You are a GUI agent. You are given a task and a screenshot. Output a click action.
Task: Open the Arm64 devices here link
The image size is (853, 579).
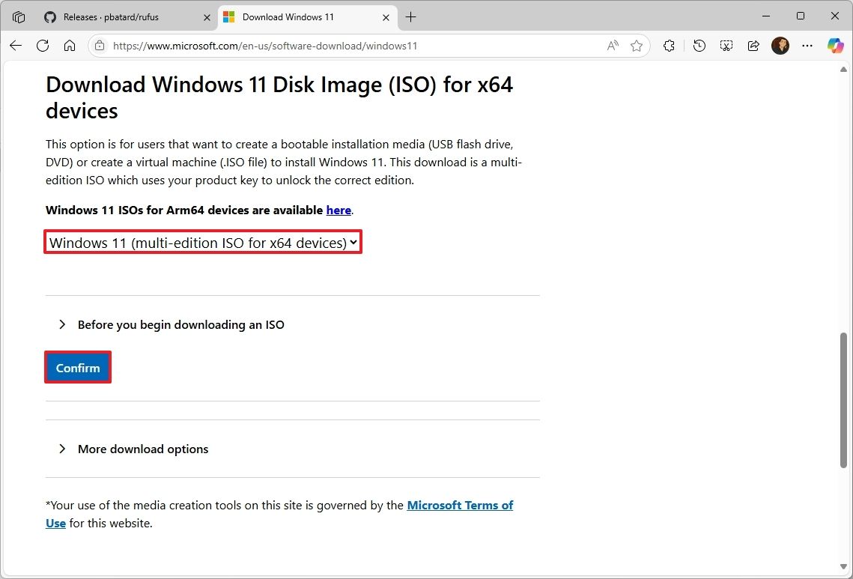coord(339,210)
